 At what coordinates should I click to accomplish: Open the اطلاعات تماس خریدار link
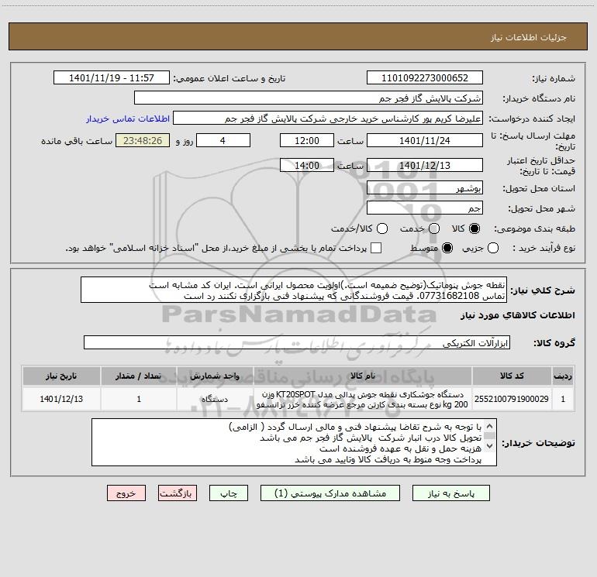point(128,118)
